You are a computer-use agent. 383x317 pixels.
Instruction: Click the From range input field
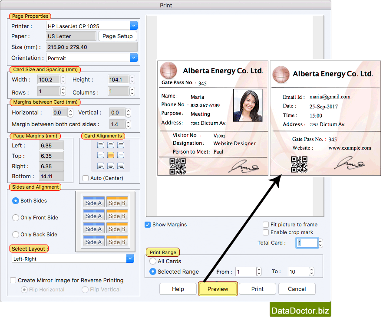(x=246, y=271)
